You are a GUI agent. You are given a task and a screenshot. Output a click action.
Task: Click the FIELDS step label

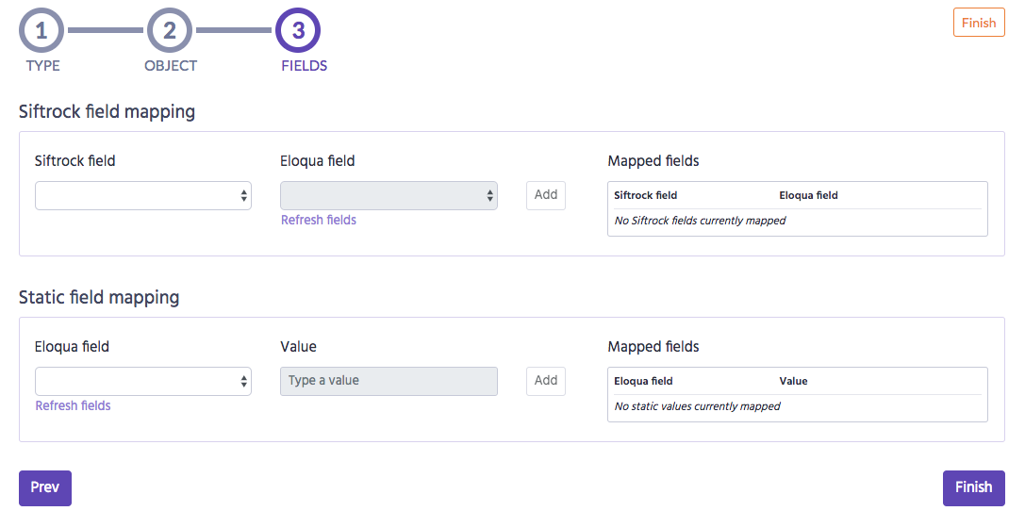point(305,66)
